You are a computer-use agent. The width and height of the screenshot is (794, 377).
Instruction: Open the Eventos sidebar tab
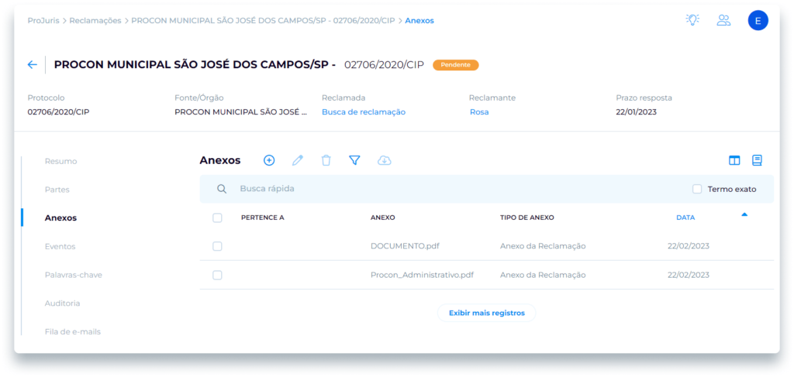(x=60, y=246)
